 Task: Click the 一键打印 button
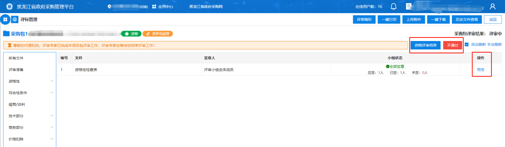(389, 20)
